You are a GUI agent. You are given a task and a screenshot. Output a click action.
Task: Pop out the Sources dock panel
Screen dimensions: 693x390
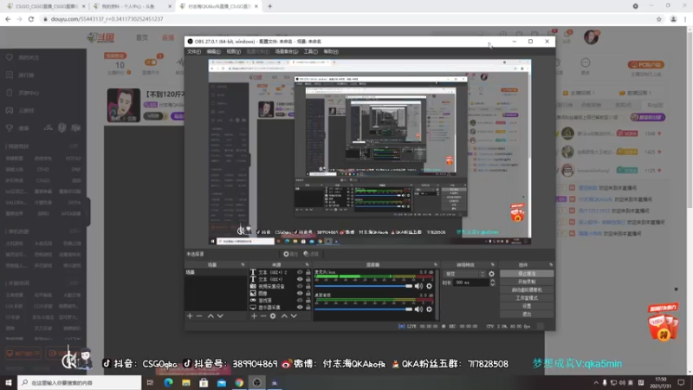point(308,265)
